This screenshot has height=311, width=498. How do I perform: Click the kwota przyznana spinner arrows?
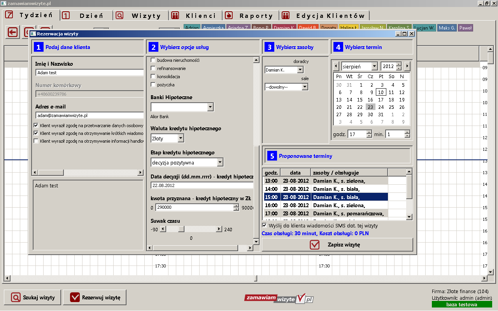(236, 208)
